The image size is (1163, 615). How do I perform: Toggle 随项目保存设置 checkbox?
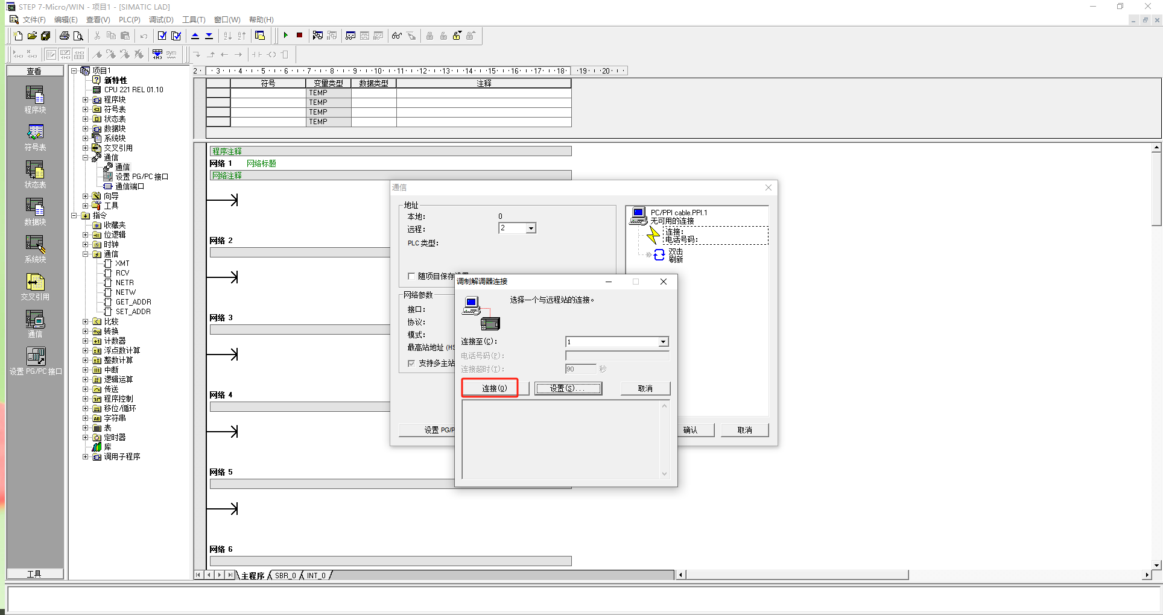click(x=411, y=276)
